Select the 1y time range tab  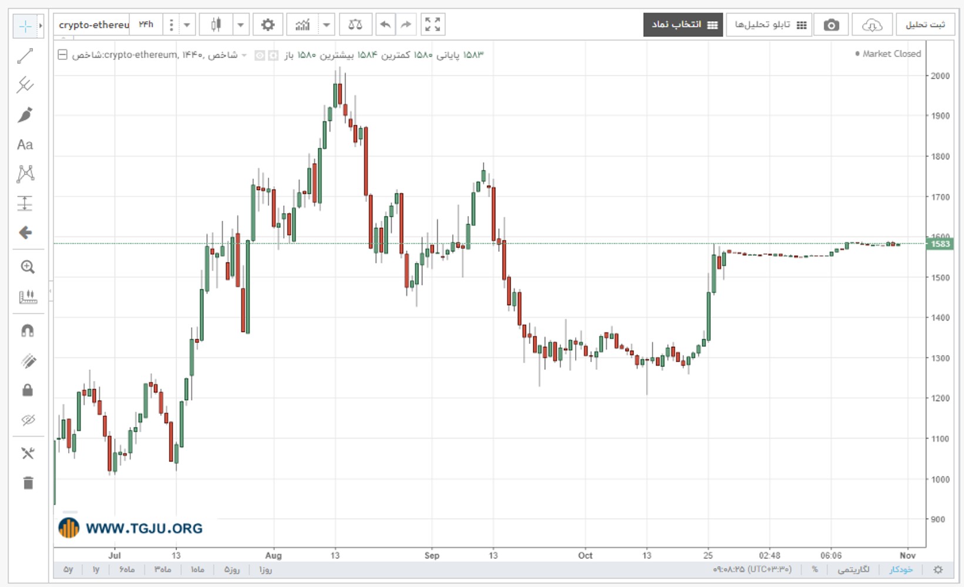pyautogui.click(x=96, y=569)
